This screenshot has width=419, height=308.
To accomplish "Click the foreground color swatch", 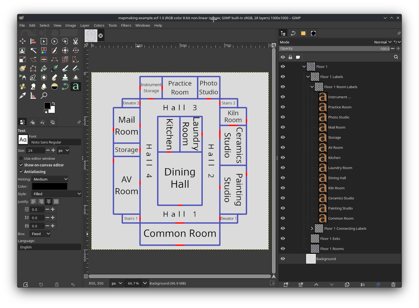I will coord(47,106).
